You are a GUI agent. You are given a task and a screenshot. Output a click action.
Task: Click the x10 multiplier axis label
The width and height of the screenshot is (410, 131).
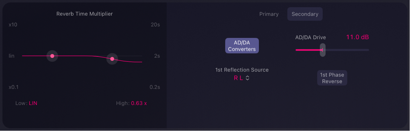coord(13,24)
